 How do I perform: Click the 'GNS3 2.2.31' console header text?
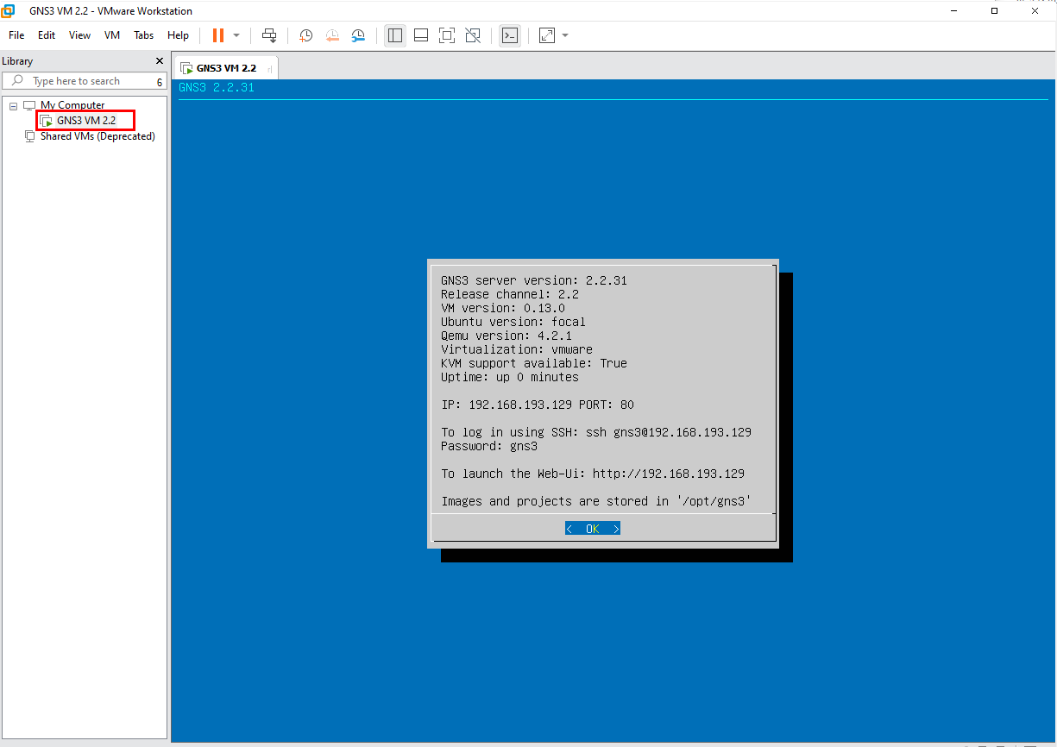(x=217, y=87)
